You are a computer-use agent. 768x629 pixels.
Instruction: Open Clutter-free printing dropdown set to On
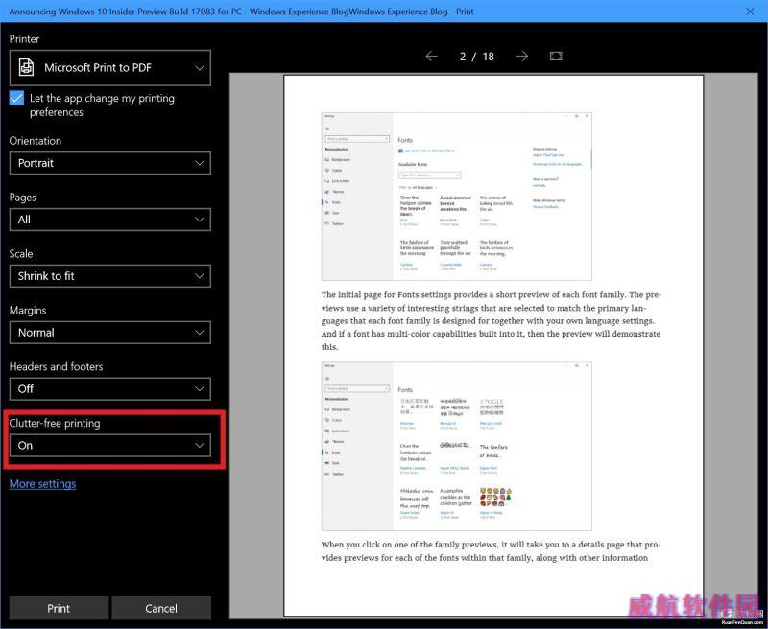(x=110, y=446)
